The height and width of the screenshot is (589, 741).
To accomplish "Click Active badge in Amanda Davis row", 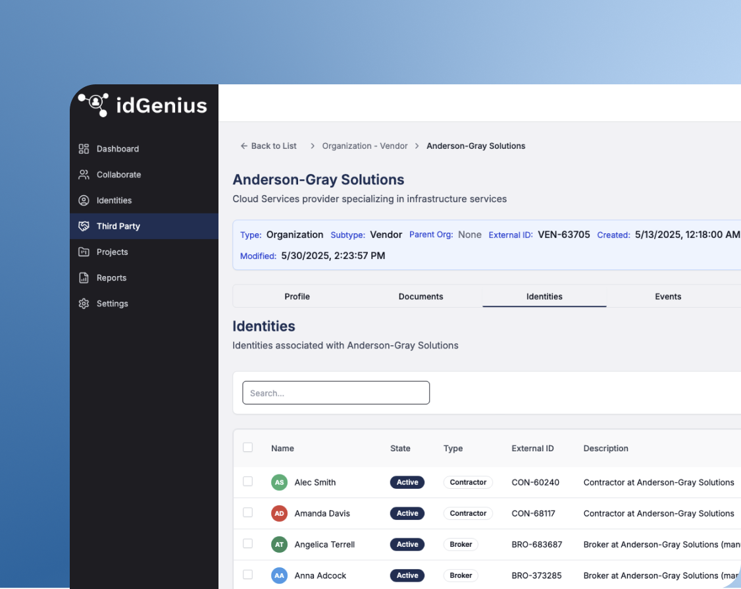I will pos(407,513).
